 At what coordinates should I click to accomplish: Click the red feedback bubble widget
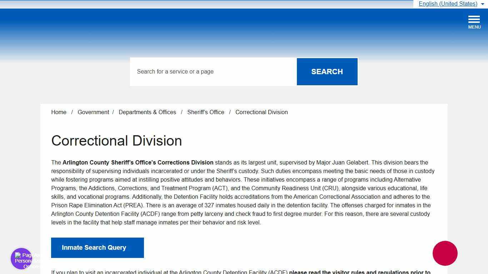coord(445,253)
